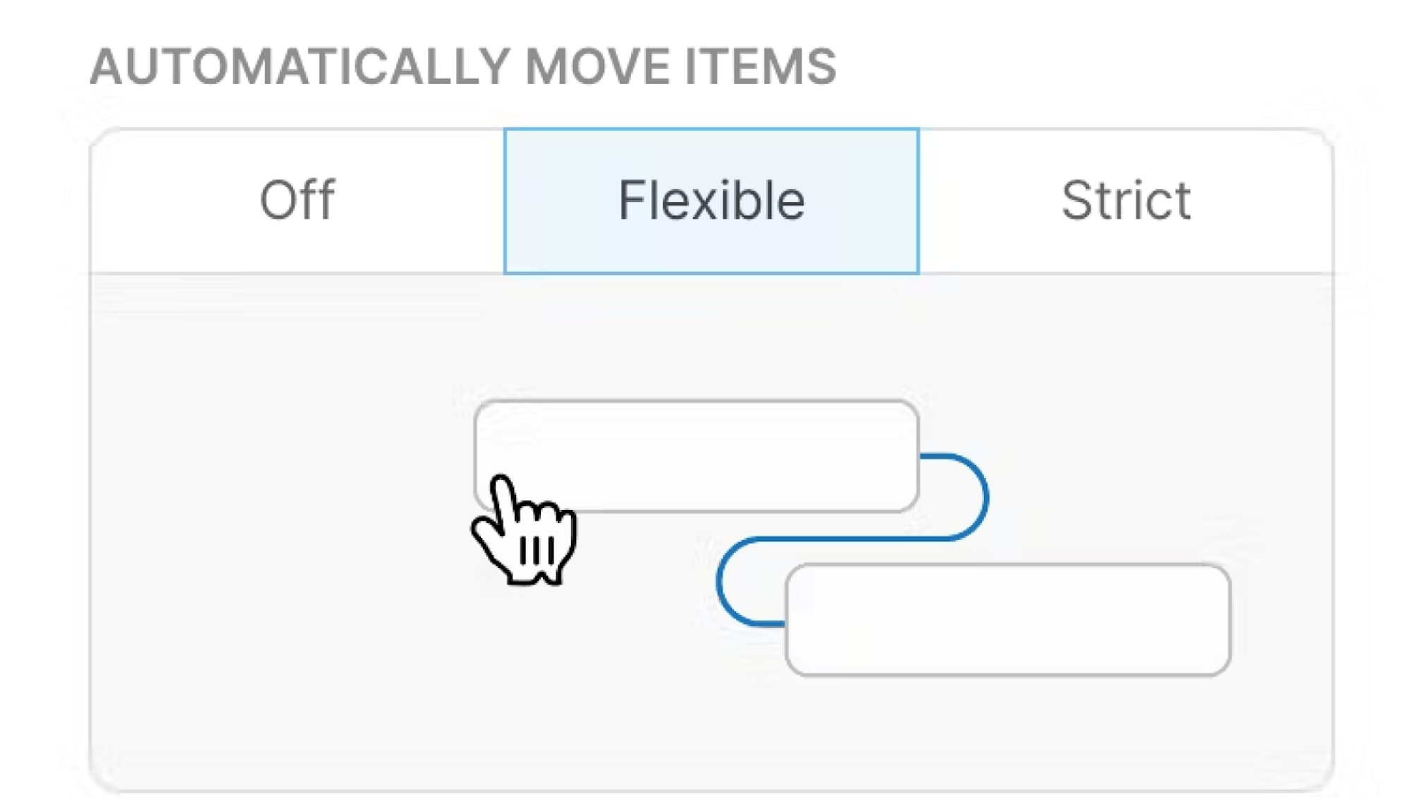Click the 'Automatically Move Items' heading
Screen dimensions: 1412x800
coord(462,67)
